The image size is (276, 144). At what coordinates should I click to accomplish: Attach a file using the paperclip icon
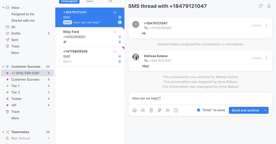(159, 110)
